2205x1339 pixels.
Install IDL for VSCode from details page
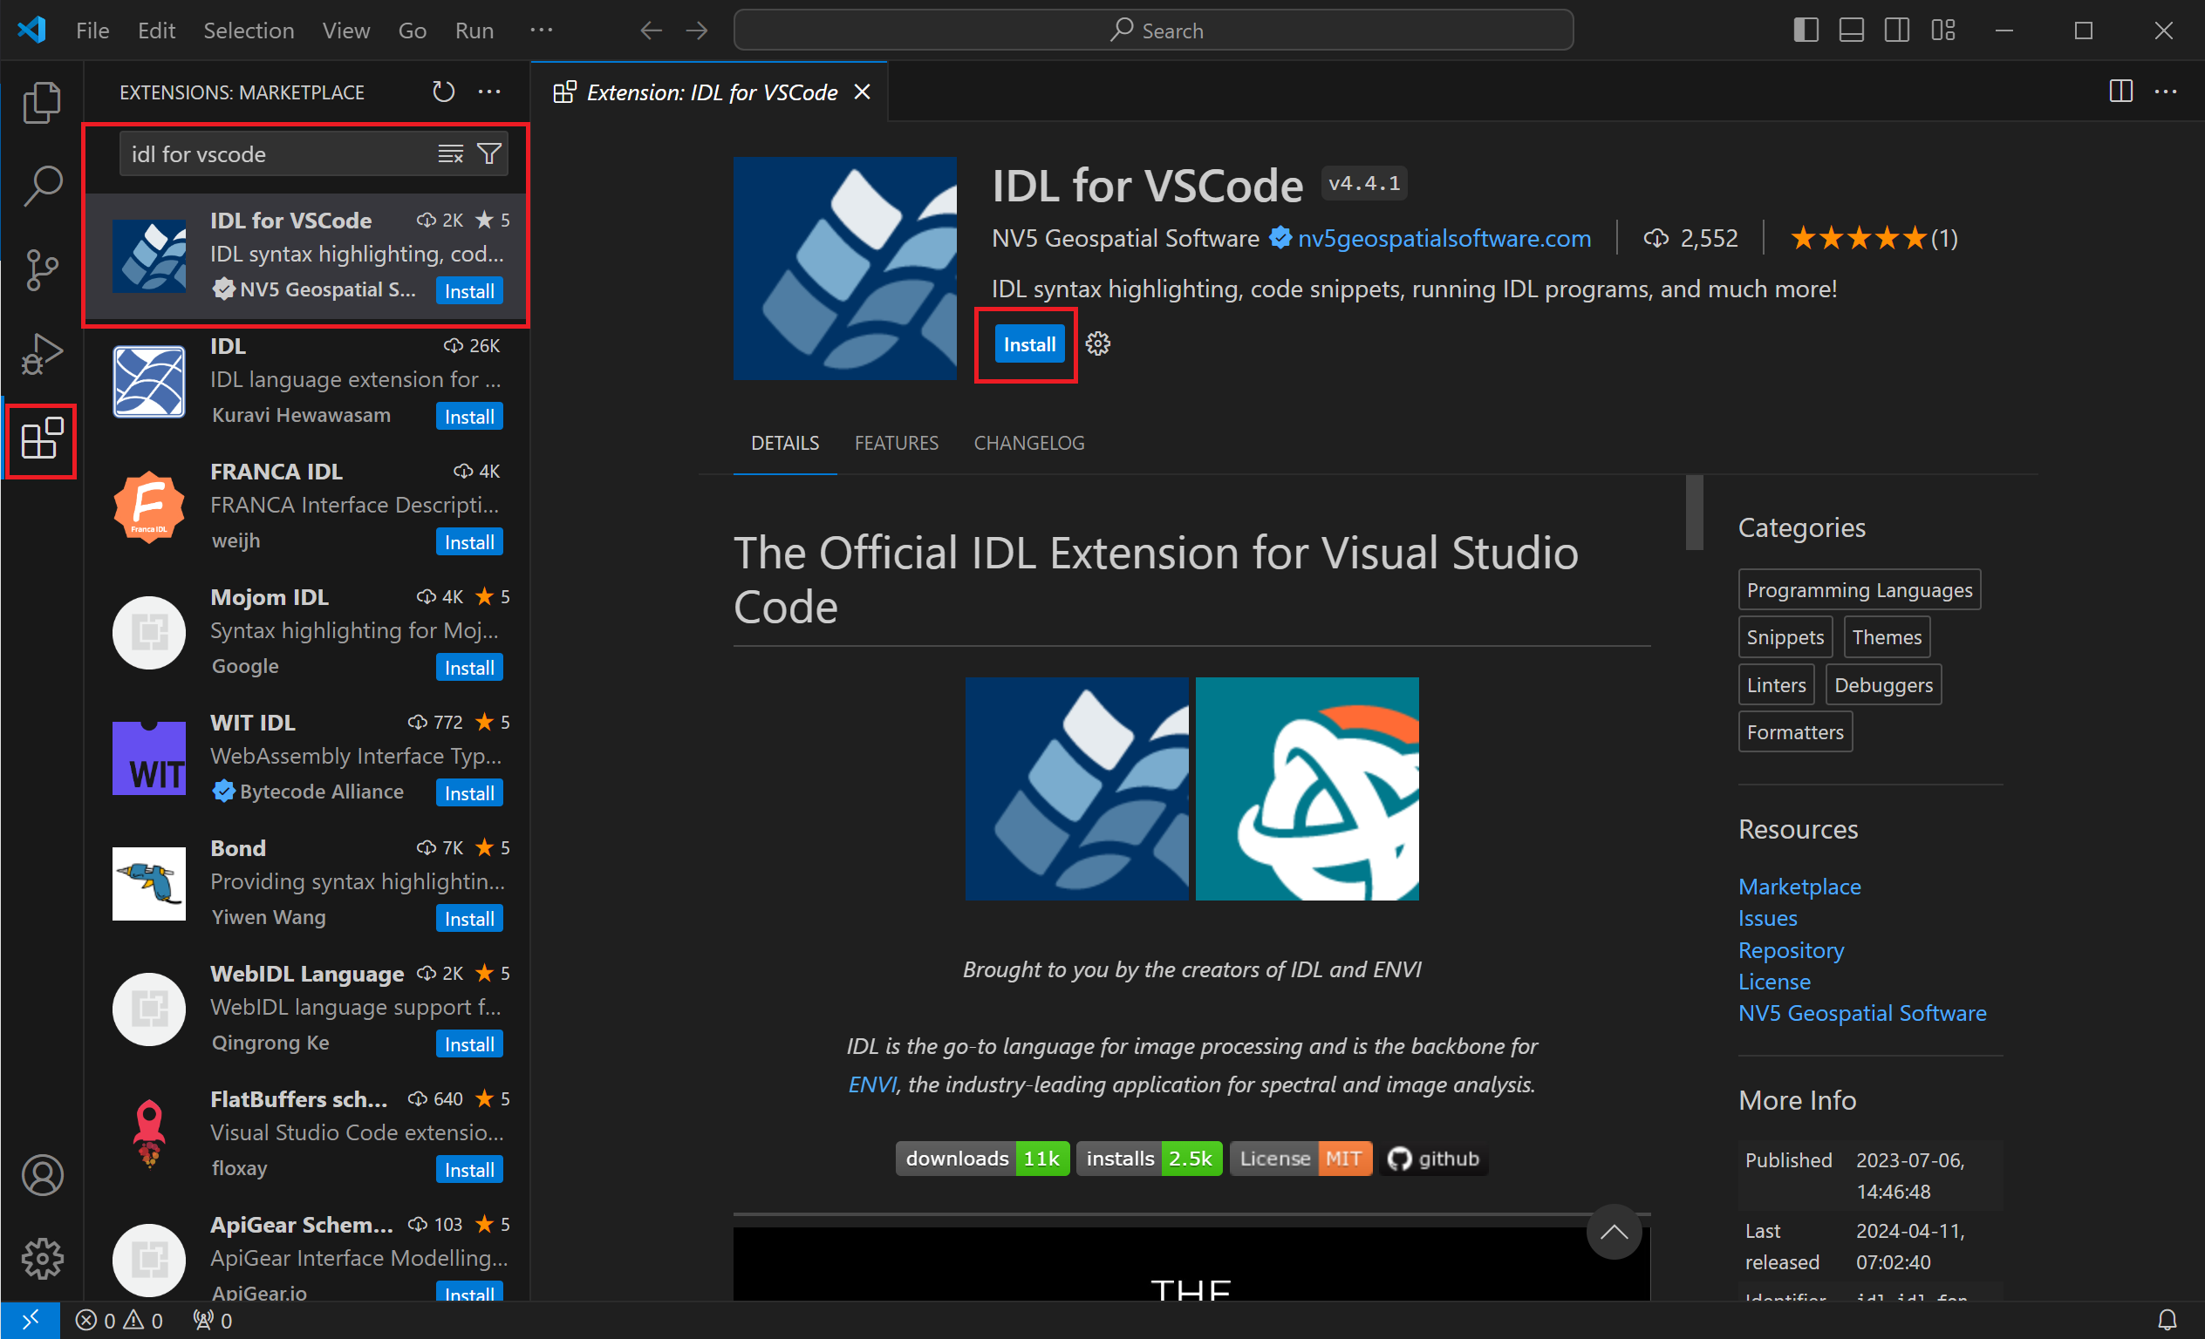[x=1028, y=344]
